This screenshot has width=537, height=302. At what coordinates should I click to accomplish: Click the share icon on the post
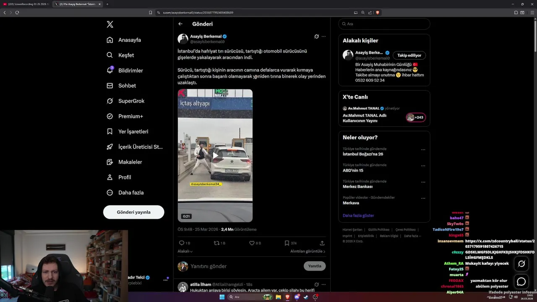tap(322, 243)
